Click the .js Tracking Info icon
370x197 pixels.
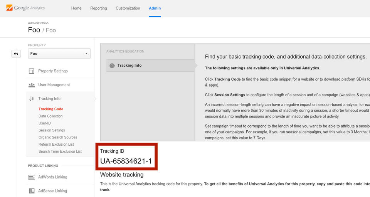pyautogui.click(x=32, y=98)
